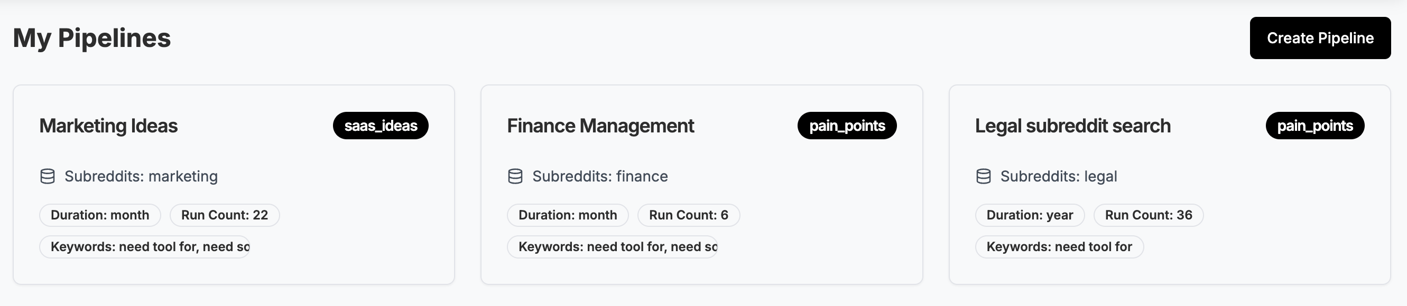This screenshot has width=1407, height=306.
Task: Open the Legal subreddit search pipeline title
Action: pyautogui.click(x=1073, y=126)
